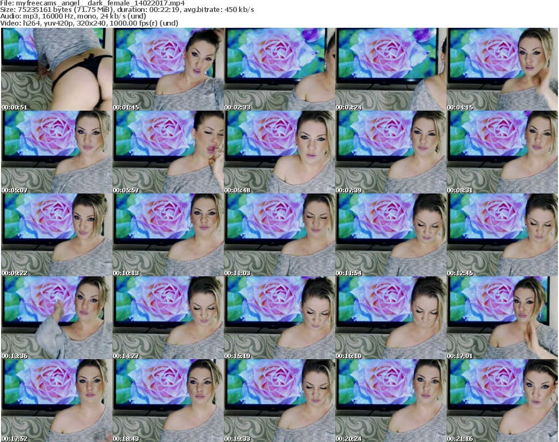Screen dimensions: 559x442
Task: Open the thumbnail stamped 00:17:01
Action: click(502, 318)
